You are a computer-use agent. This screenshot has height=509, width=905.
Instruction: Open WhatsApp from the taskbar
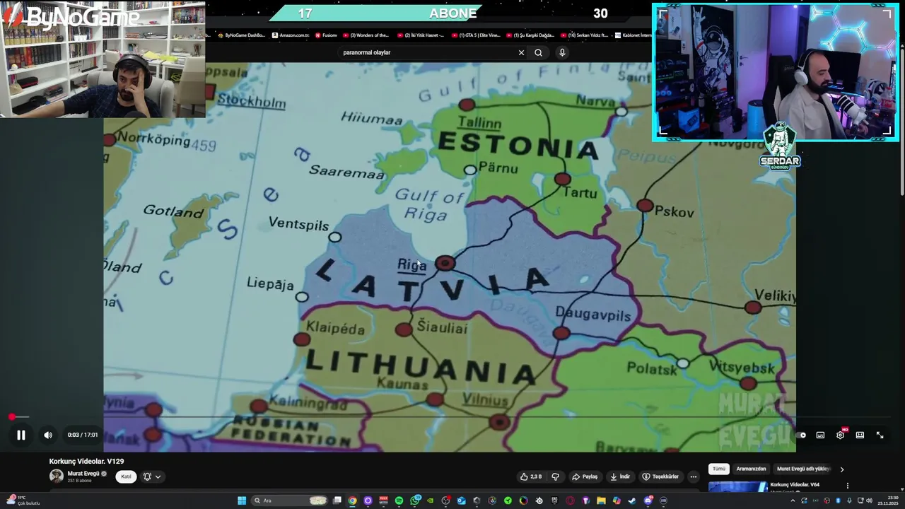pos(415,501)
